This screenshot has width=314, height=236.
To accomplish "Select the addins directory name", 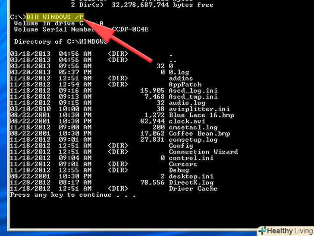I will [x=181, y=78].
